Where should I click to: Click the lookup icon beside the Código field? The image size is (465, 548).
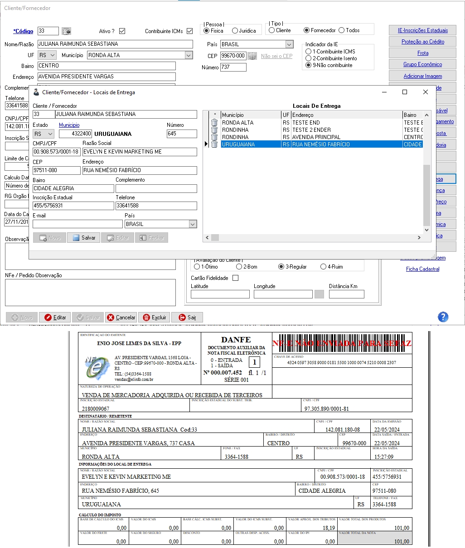67,31
